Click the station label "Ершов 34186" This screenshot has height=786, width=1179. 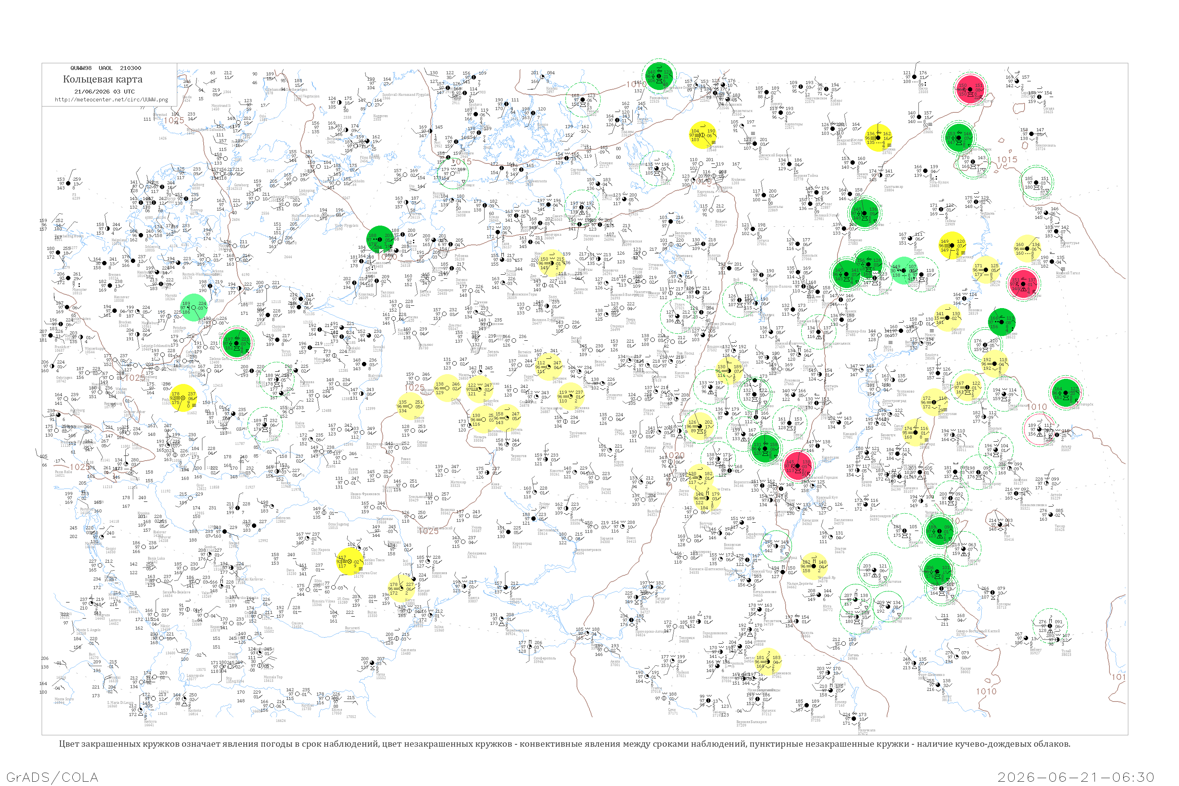[x=866, y=484]
